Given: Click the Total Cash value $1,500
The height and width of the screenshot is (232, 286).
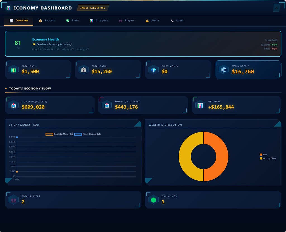Looking at the screenshot, I should (x=30, y=72).
